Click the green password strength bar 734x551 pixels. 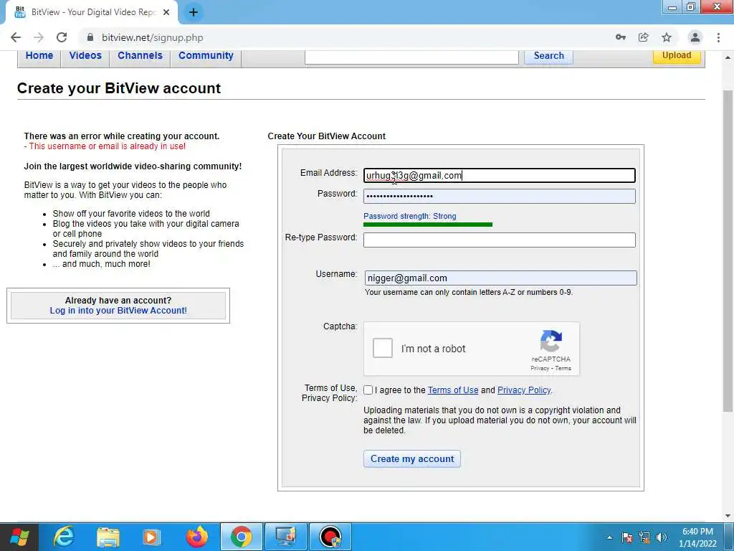[428, 225]
